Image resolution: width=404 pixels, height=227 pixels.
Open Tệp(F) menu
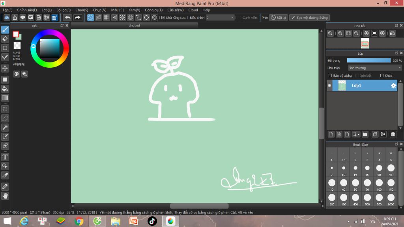[7, 10]
